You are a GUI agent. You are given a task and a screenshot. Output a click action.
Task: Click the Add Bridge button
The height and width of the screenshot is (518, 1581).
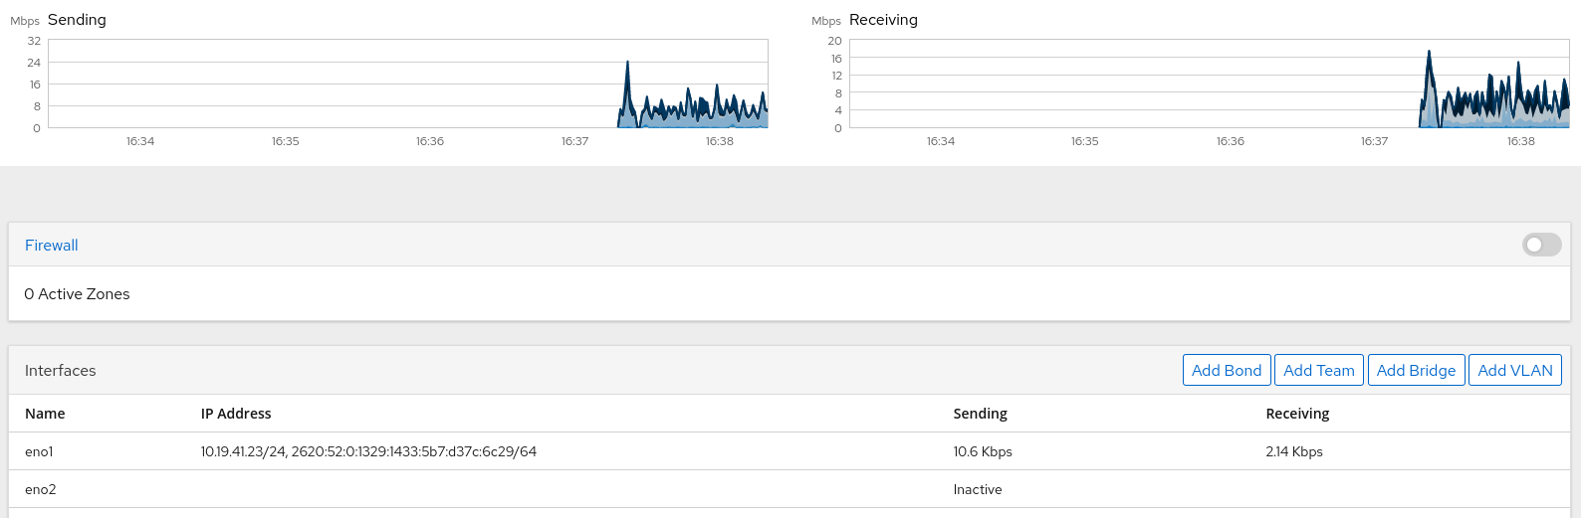click(x=1416, y=370)
